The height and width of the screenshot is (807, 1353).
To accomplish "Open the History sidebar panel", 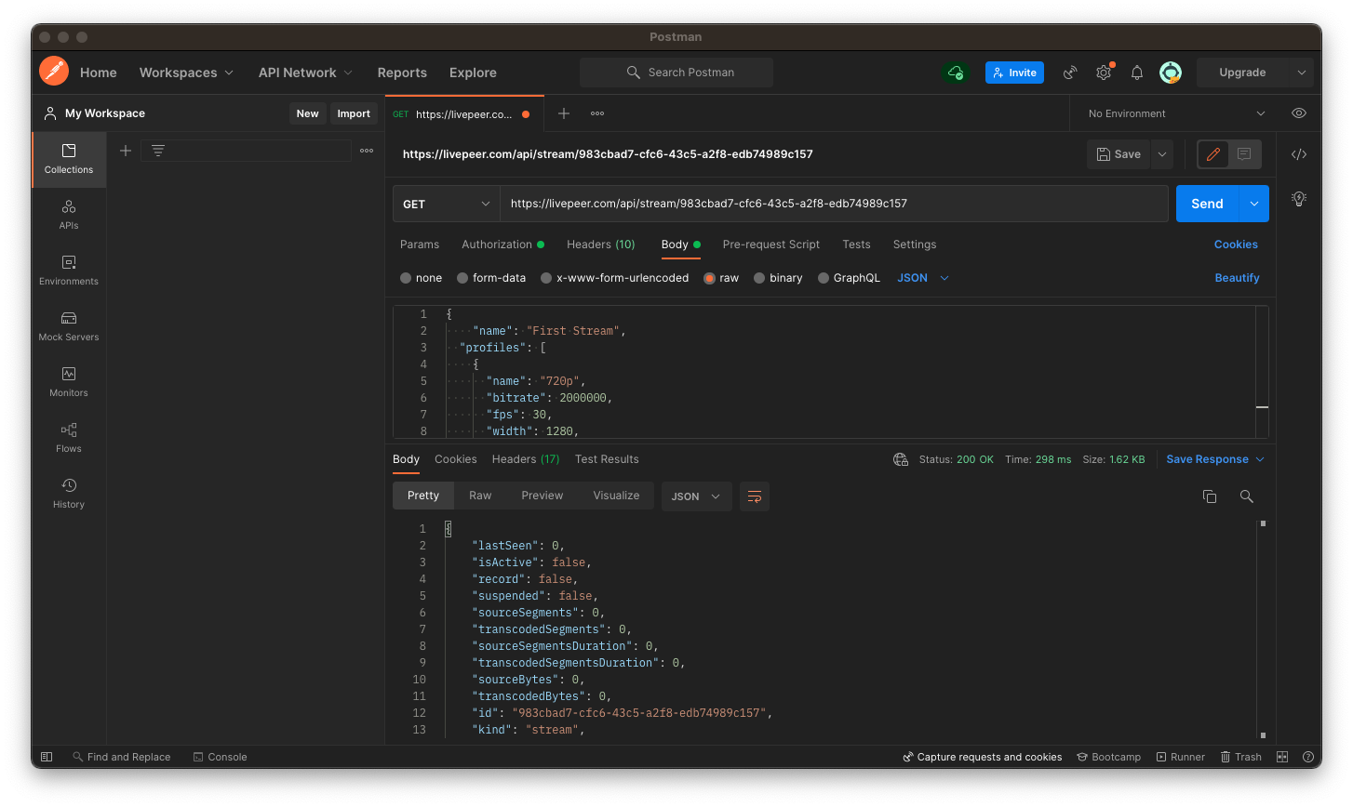I will tap(69, 494).
